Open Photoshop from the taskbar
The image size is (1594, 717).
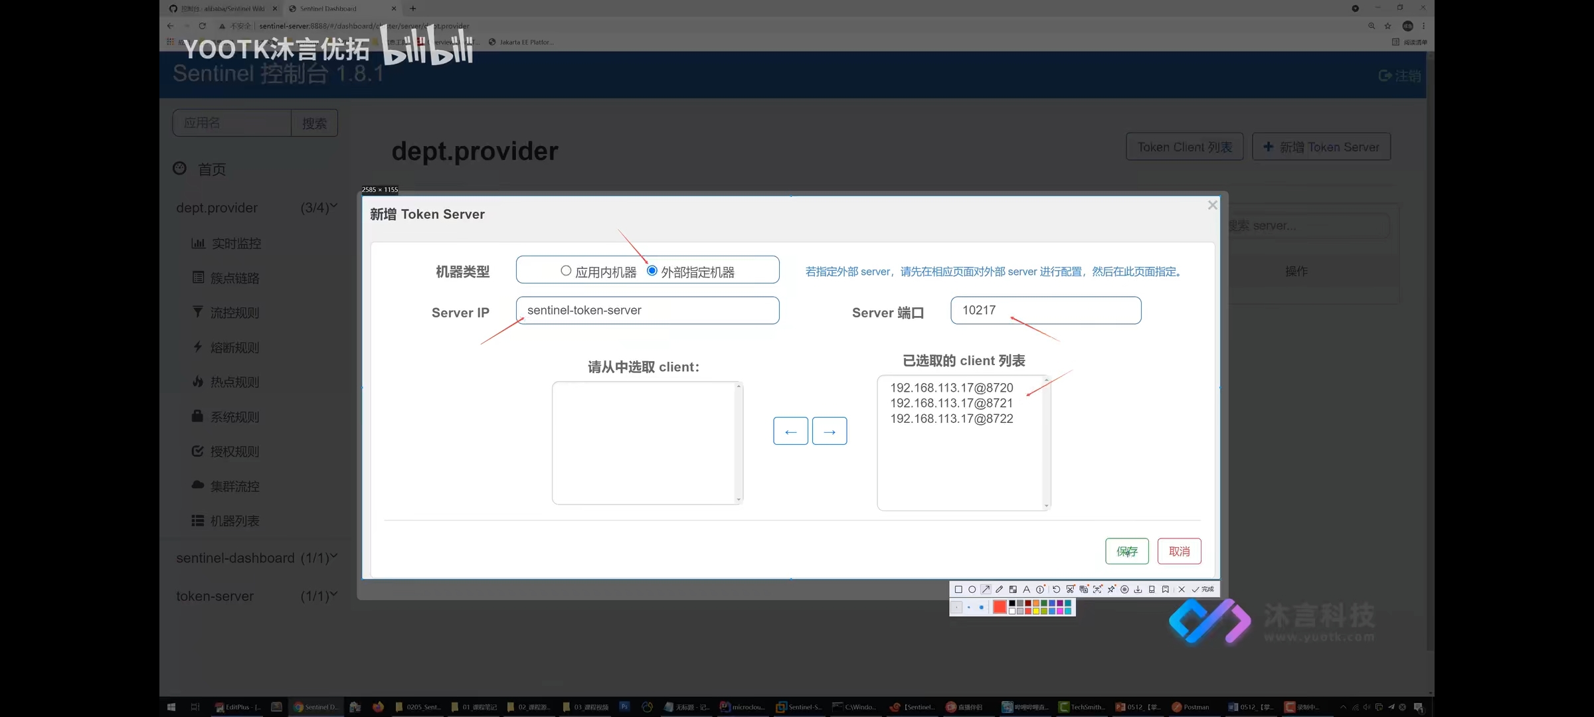[624, 707]
